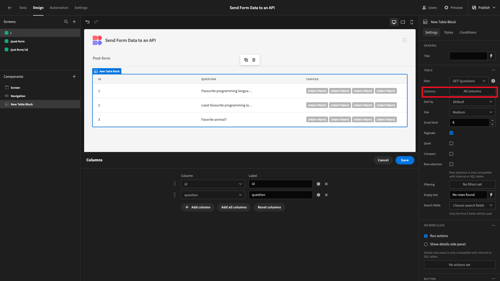Open the Conditions tab

[468, 32]
